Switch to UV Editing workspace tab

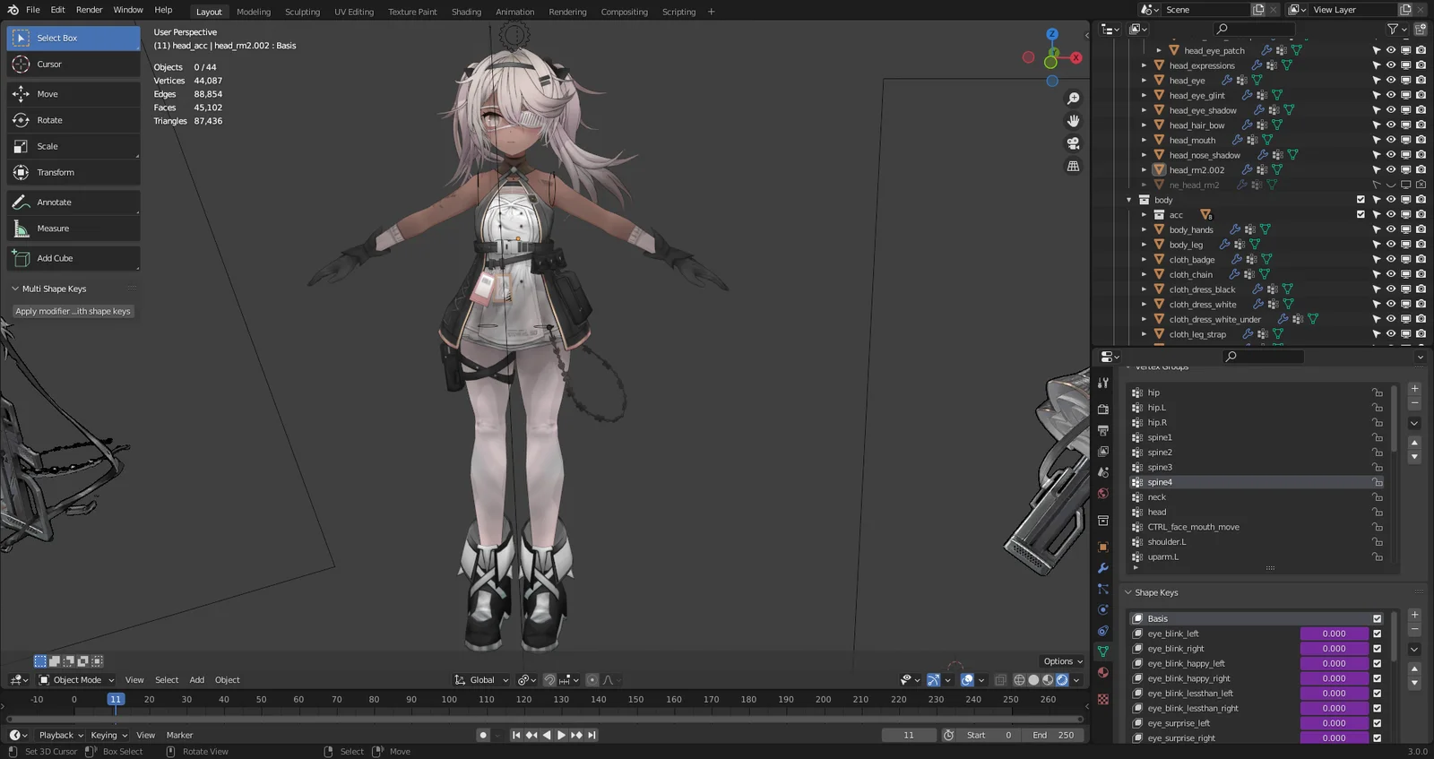click(x=354, y=12)
